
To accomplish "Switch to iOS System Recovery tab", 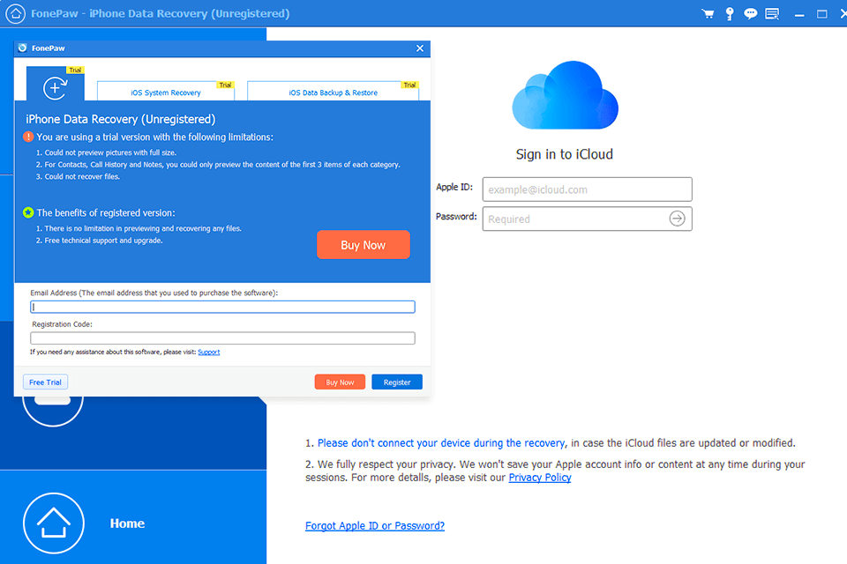I will 165,92.
